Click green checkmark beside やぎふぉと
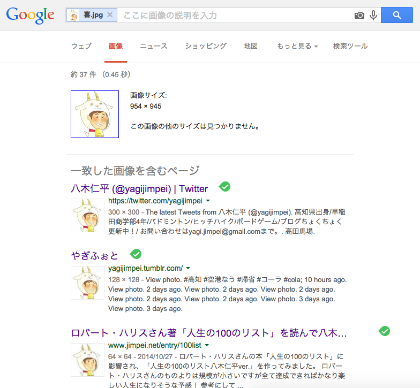420x388 pixels. click(x=136, y=254)
